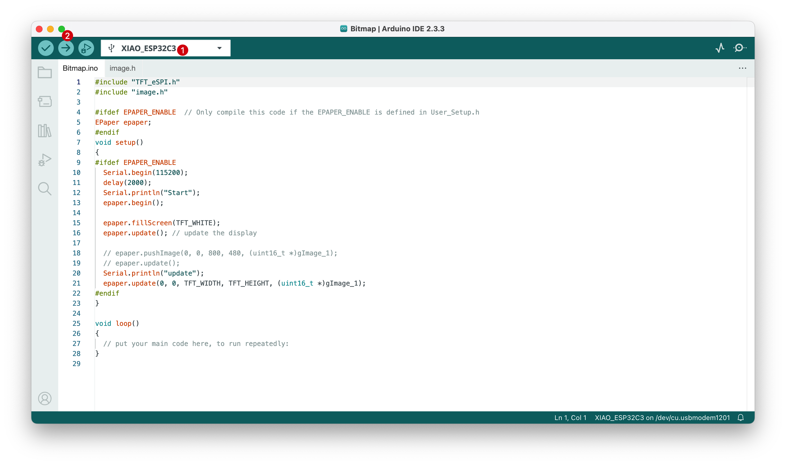The width and height of the screenshot is (786, 465).
Task: Click on 'EPaper epaper;' line
Action: [123, 122]
